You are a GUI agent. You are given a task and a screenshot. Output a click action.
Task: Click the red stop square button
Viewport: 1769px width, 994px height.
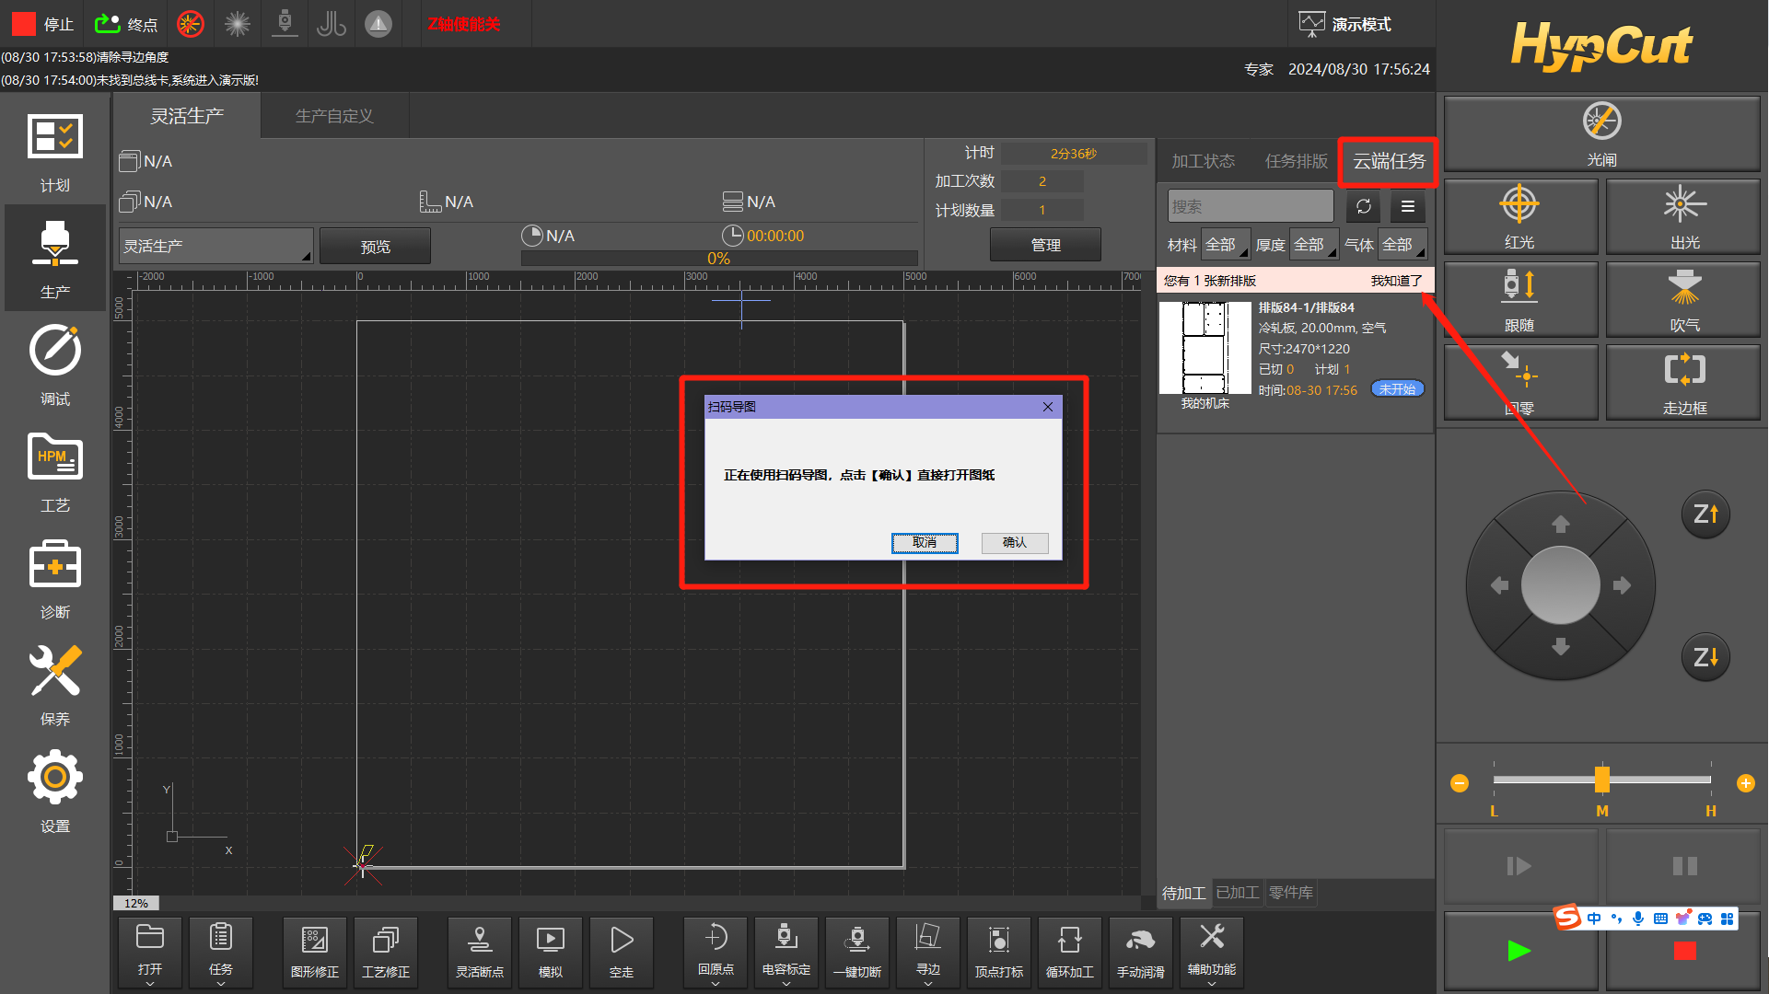(1684, 951)
